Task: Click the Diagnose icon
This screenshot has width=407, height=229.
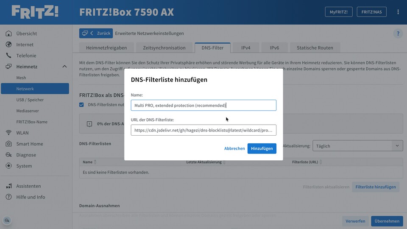Action: point(8,155)
